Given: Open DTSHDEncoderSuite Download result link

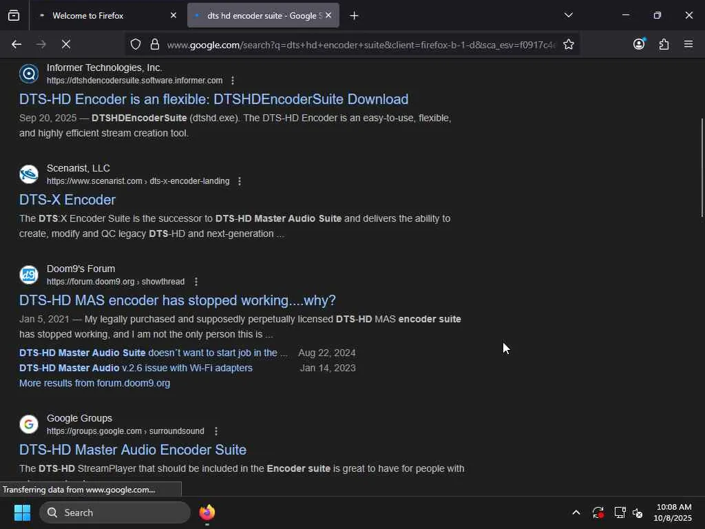Looking at the screenshot, I should coord(213,99).
